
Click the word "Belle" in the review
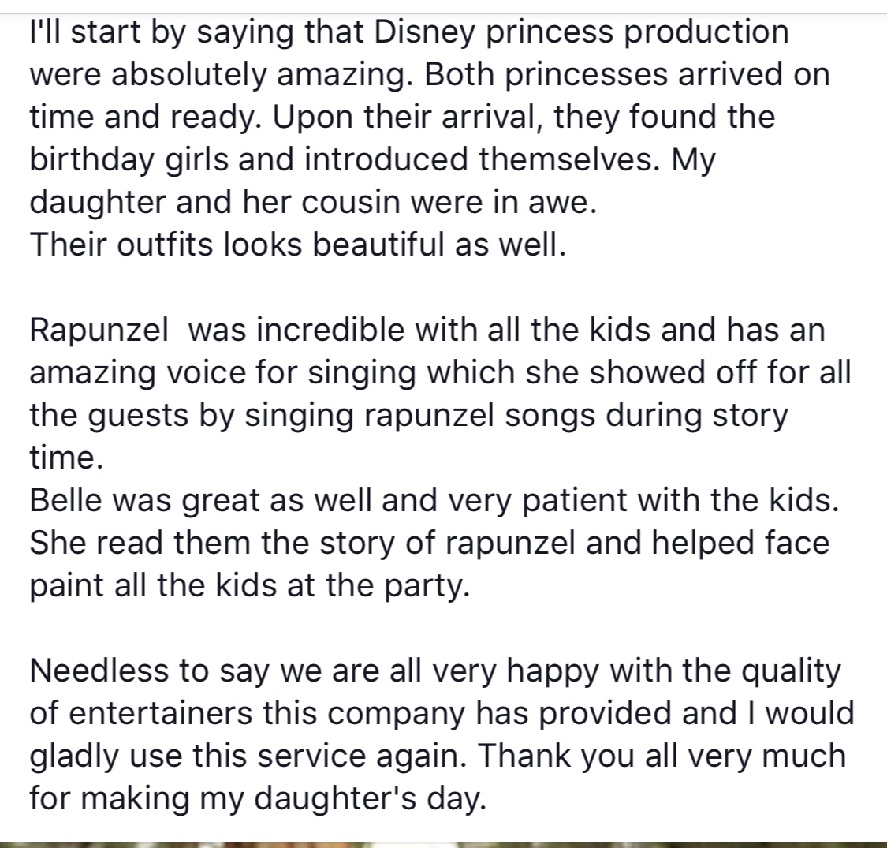(x=65, y=500)
